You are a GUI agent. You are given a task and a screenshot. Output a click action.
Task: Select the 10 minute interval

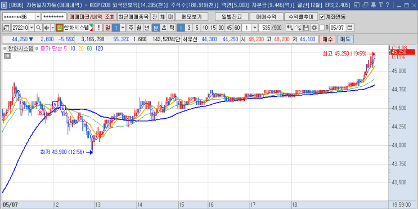click(205, 28)
